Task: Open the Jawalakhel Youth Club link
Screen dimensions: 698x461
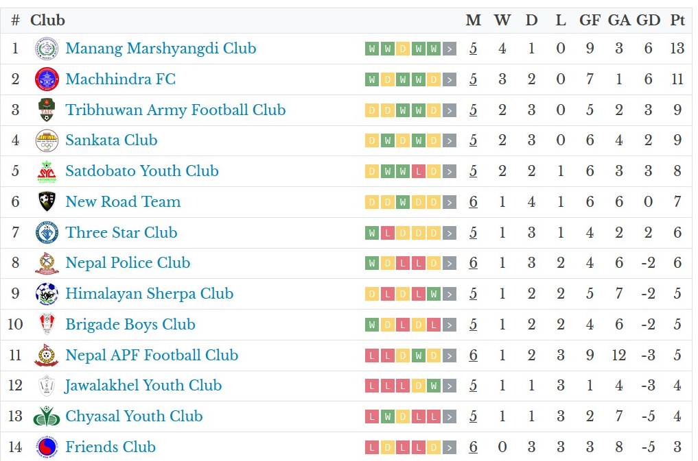Action: pos(143,386)
